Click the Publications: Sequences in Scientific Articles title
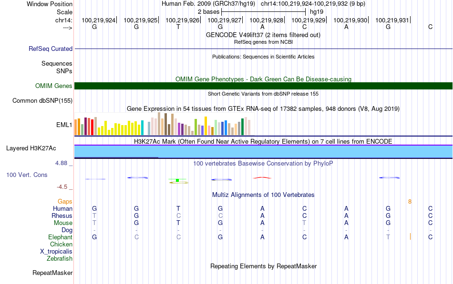The image size is (453, 284). 263,57
